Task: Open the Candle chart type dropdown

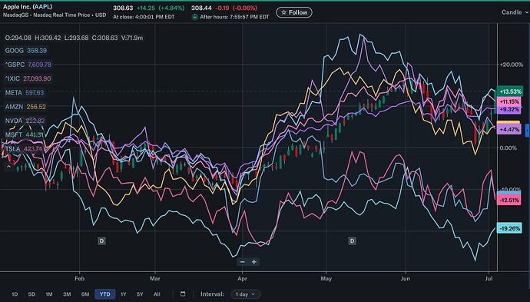Action: [515, 12]
